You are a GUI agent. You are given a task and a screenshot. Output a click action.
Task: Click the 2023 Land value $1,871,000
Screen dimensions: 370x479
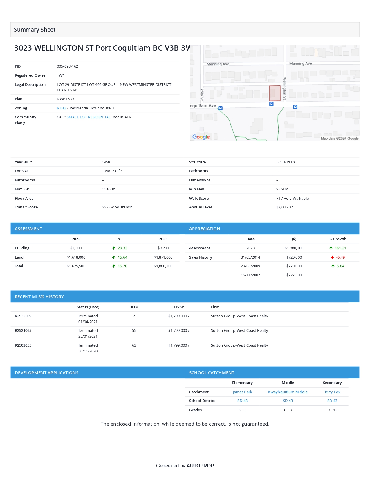coord(163,257)
